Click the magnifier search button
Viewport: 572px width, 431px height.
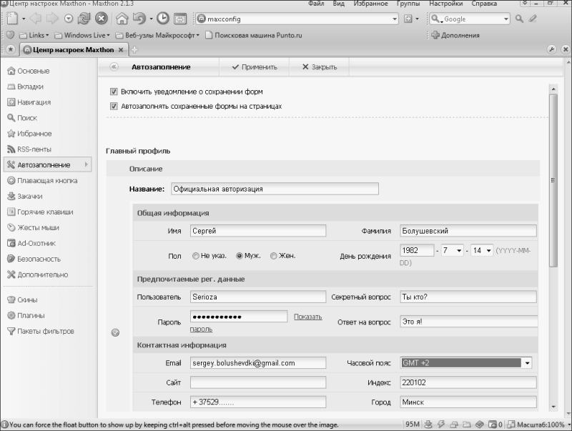coord(519,19)
